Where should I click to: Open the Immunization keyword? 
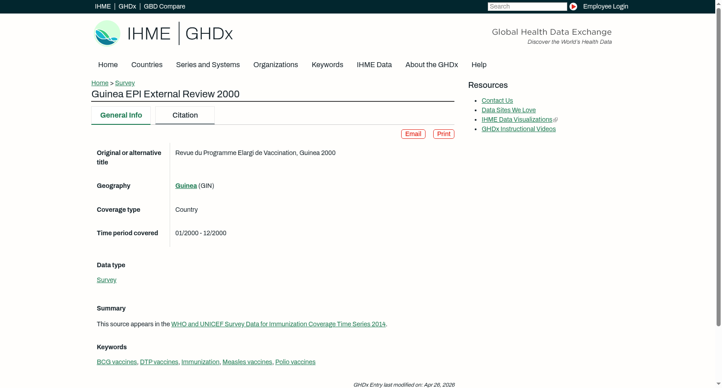coord(200,362)
